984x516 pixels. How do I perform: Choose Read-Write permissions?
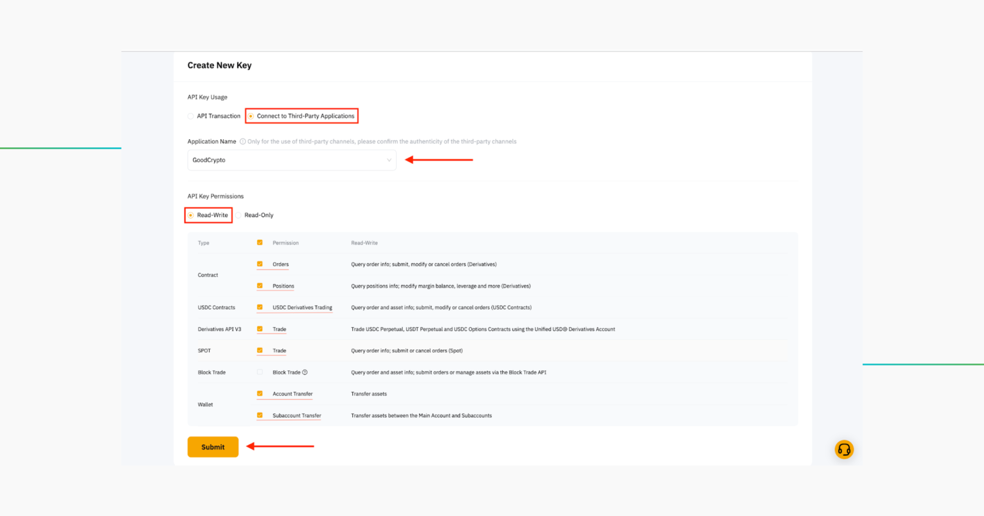tap(191, 215)
